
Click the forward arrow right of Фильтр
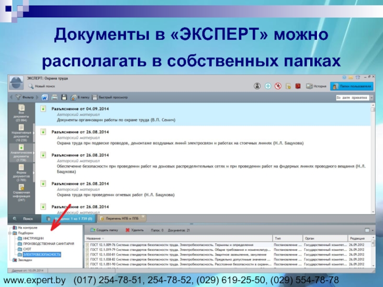coord(37,97)
